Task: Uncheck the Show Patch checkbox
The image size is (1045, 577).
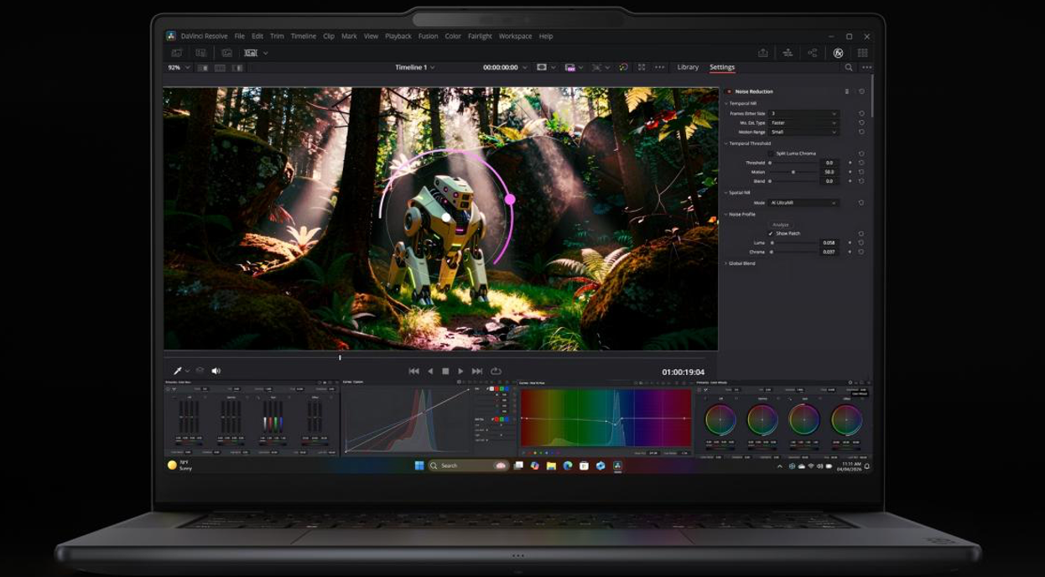Action: tap(771, 233)
